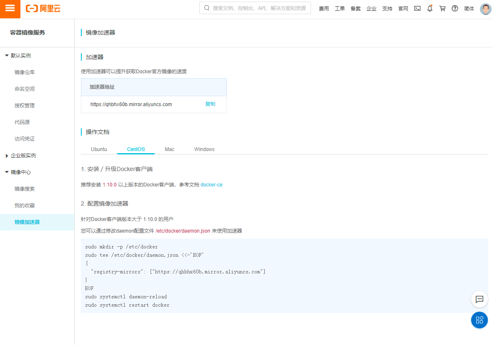Click the accelerator URL https://qhbhx60b.mirror.aliyuncs.com
This screenshot has width=492, height=345.
[131, 104]
